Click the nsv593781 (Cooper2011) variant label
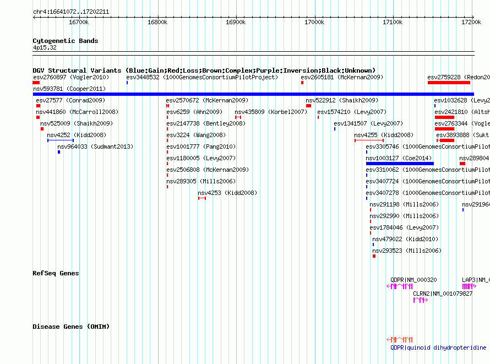Screen dimensions: 490x364 click(69, 89)
